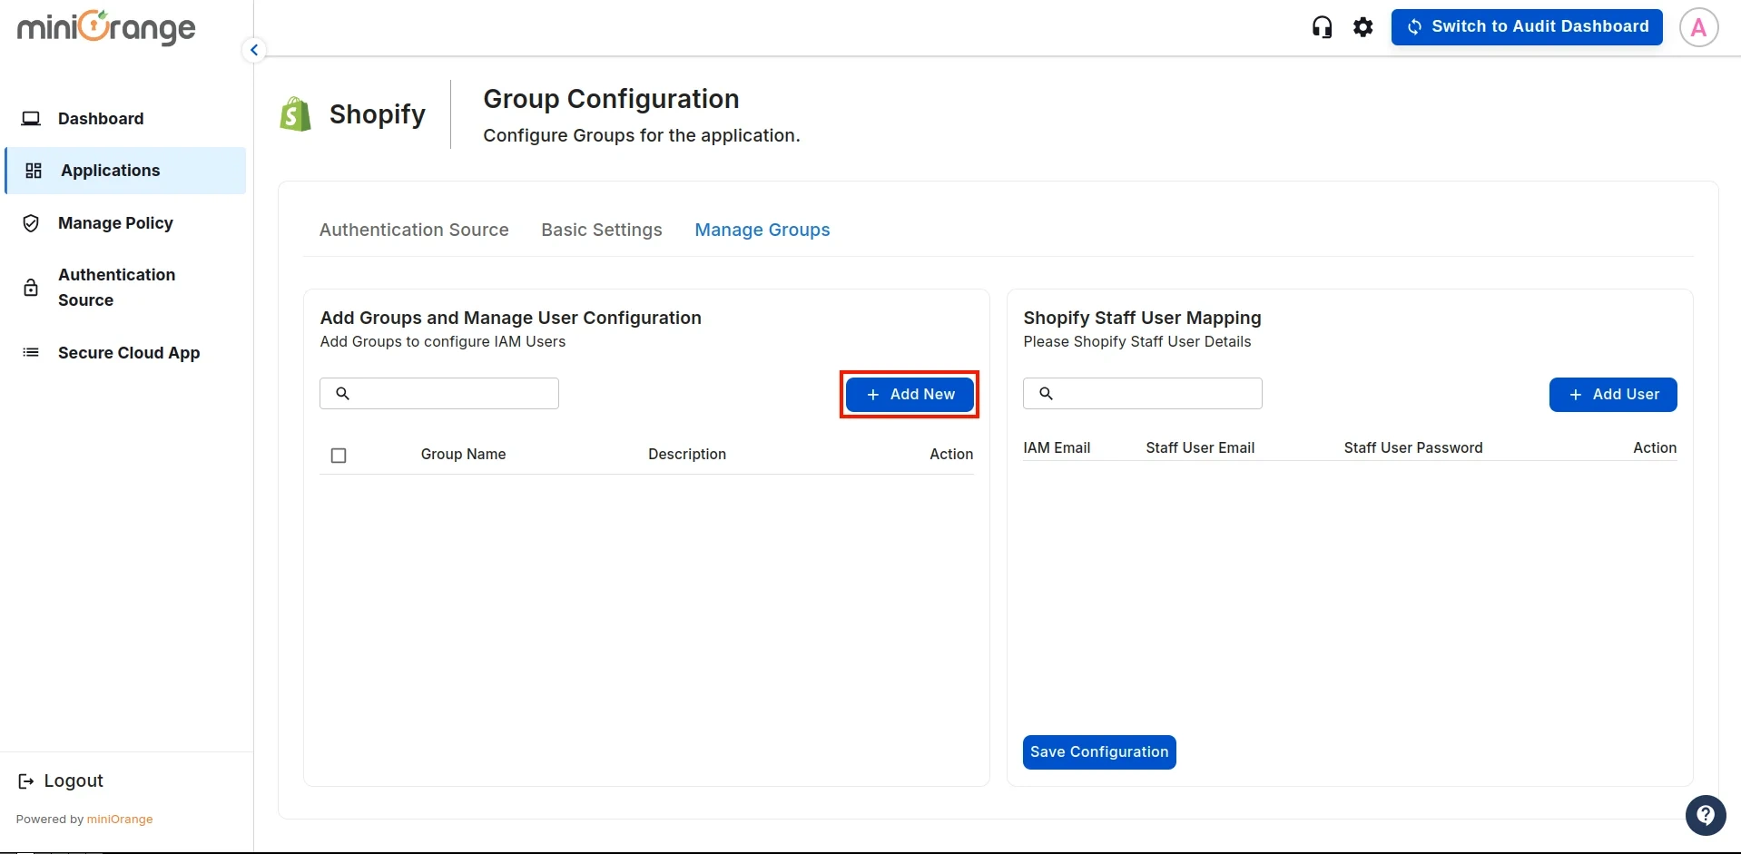Click Save Configuration
This screenshot has width=1741, height=854.
click(x=1098, y=751)
